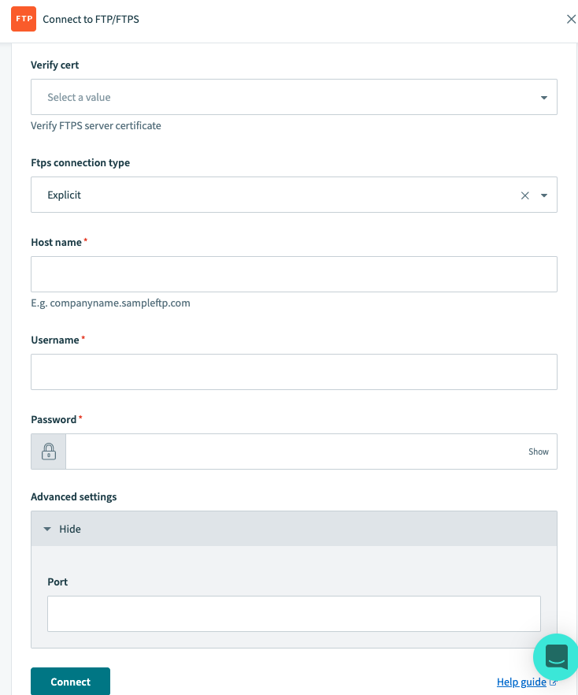Expand the Ftps connection type dropdown arrow
Image resolution: width=578 pixels, height=695 pixels.
click(544, 195)
